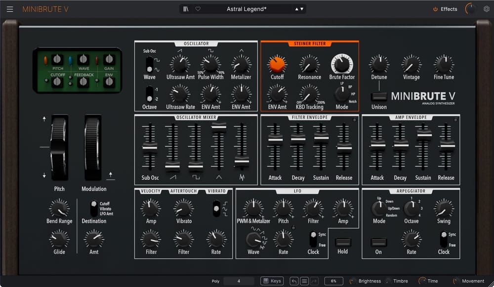This screenshot has height=287, width=494.
Task: Click the Arpeggiator Mode selector knob
Action: tap(379, 208)
